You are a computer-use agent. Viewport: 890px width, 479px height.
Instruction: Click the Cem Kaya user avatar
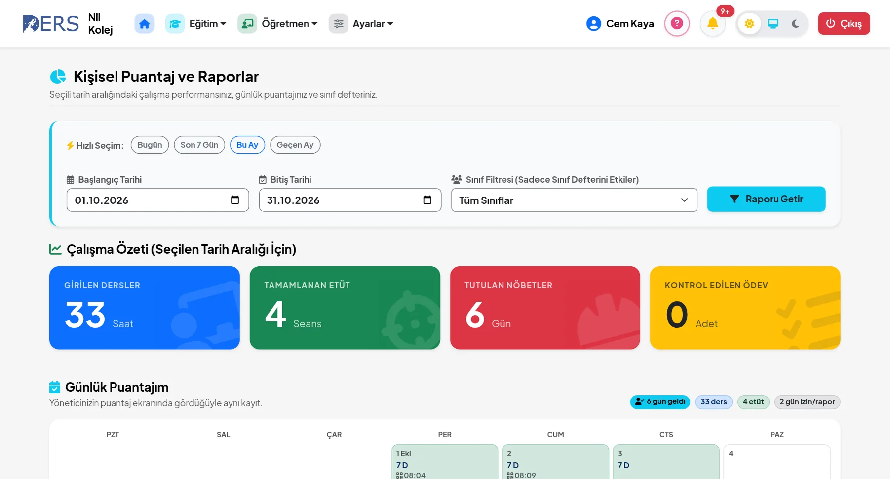click(x=593, y=24)
